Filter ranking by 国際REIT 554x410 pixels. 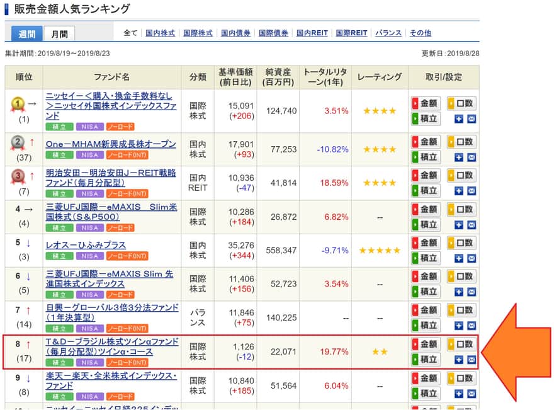click(x=351, y=33)
